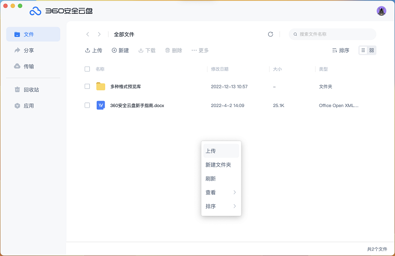
Task: Switch to grid view layout
Action: [372, 50]
